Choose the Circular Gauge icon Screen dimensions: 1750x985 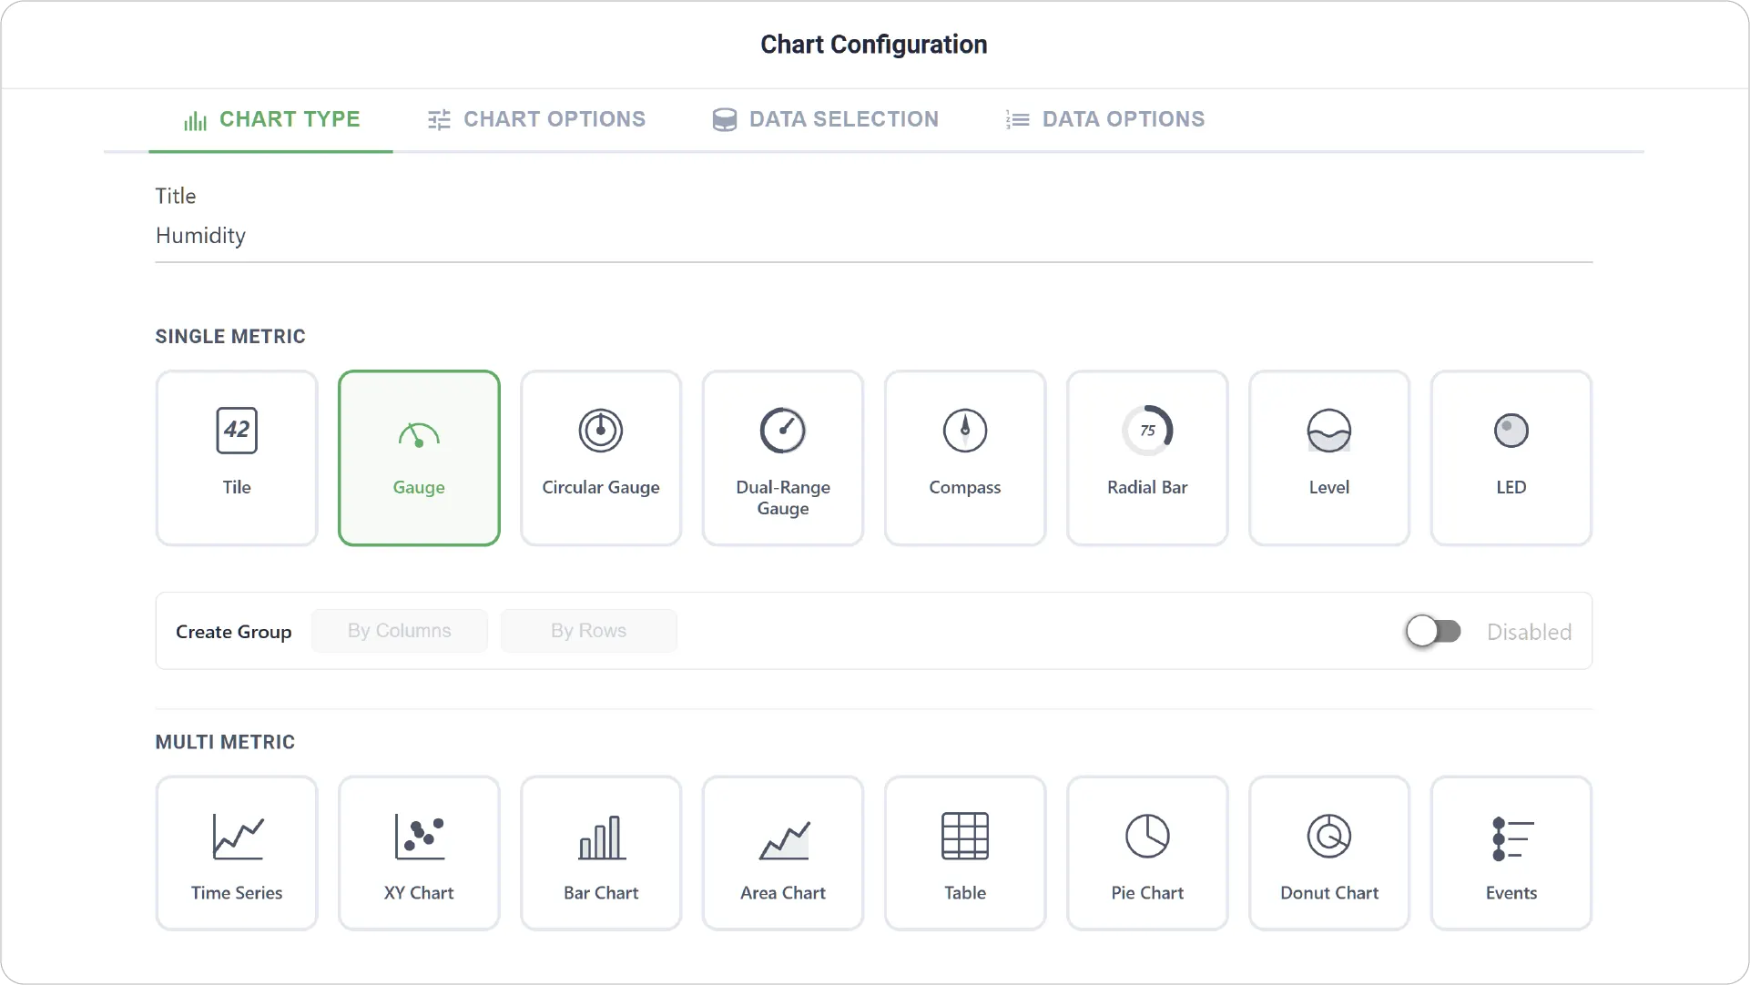[601, 431]
